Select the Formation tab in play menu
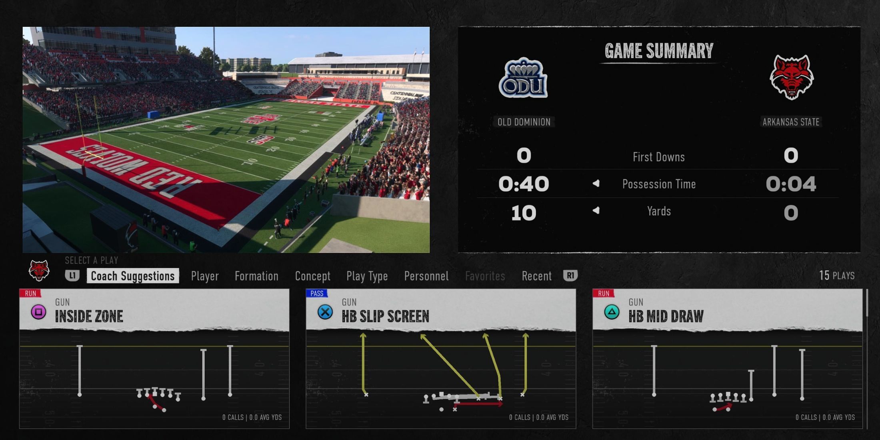This screenshot has height=440, width=880. tap(256, 276)
